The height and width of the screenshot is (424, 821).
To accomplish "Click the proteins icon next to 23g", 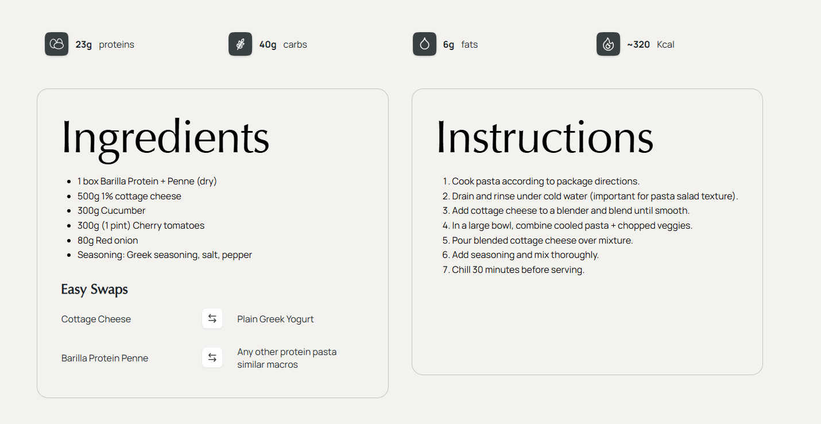I will click(x=56, y=44).
